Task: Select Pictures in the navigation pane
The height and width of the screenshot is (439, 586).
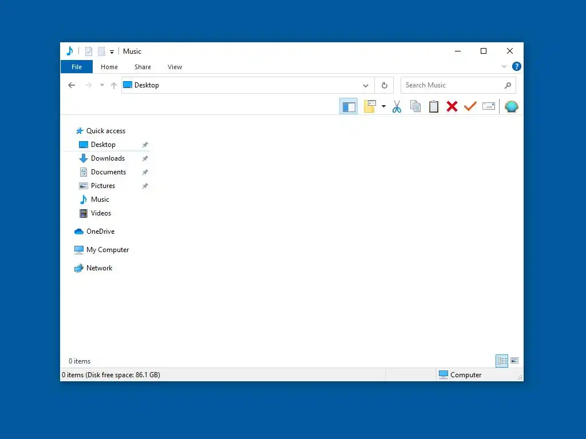Action: [103, 186]
